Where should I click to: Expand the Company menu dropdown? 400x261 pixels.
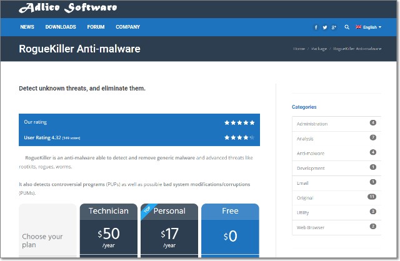pyautogui.click(x=128, y=27)
